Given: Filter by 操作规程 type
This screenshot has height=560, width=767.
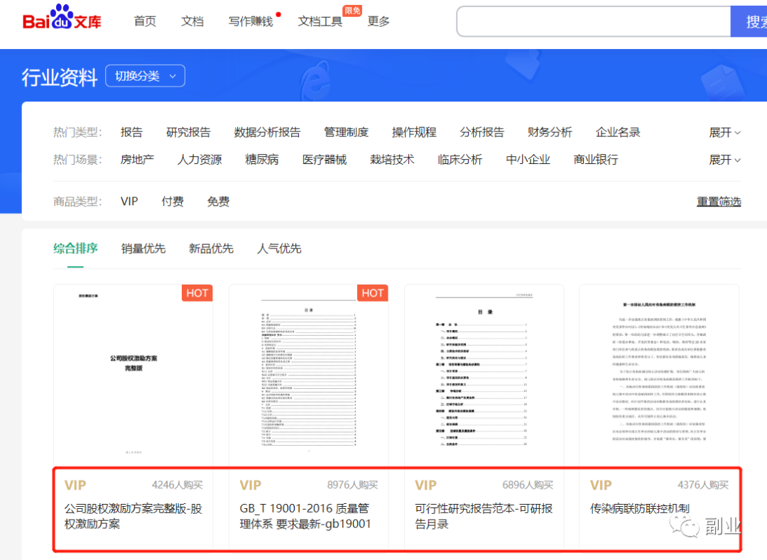Looking at the screenshot, I should (x=414, y=133).
